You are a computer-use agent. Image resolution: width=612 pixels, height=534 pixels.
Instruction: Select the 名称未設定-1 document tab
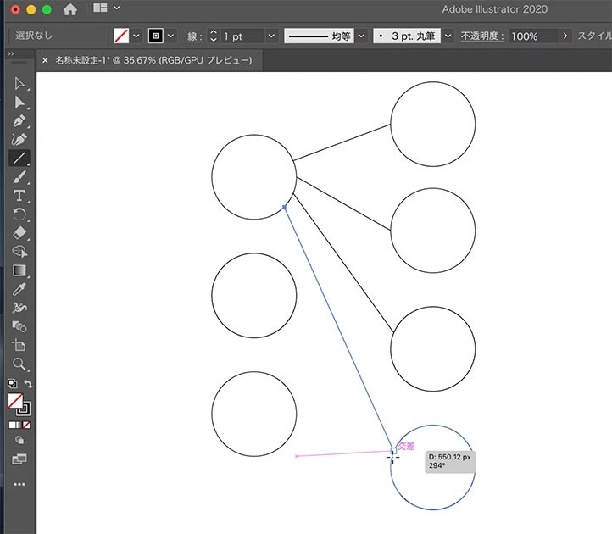tap(153, 60)
